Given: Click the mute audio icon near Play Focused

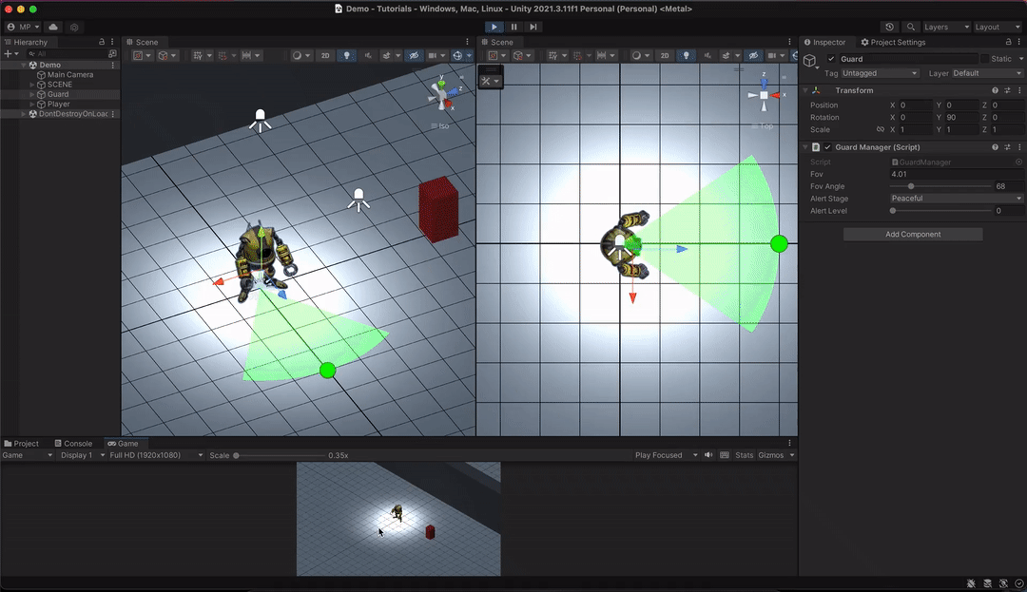Looking at the screenshot, I should pos(707,455).
